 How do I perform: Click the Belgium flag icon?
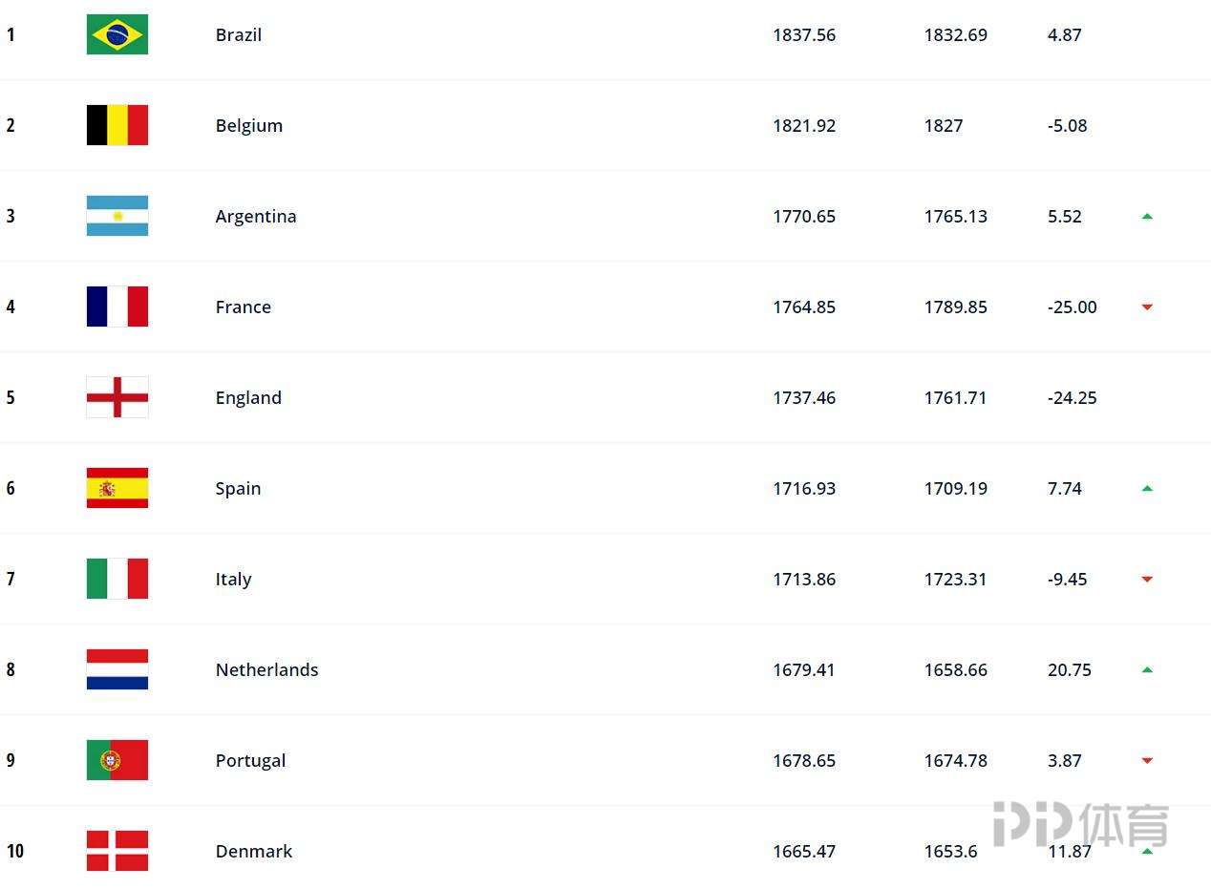[x=117, y=125]
